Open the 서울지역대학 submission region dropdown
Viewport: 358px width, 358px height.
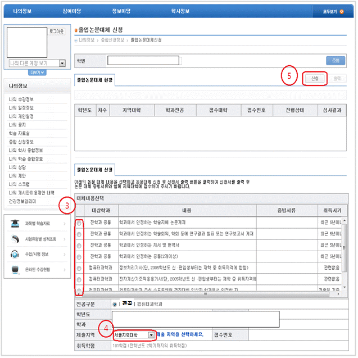(151, 335)
